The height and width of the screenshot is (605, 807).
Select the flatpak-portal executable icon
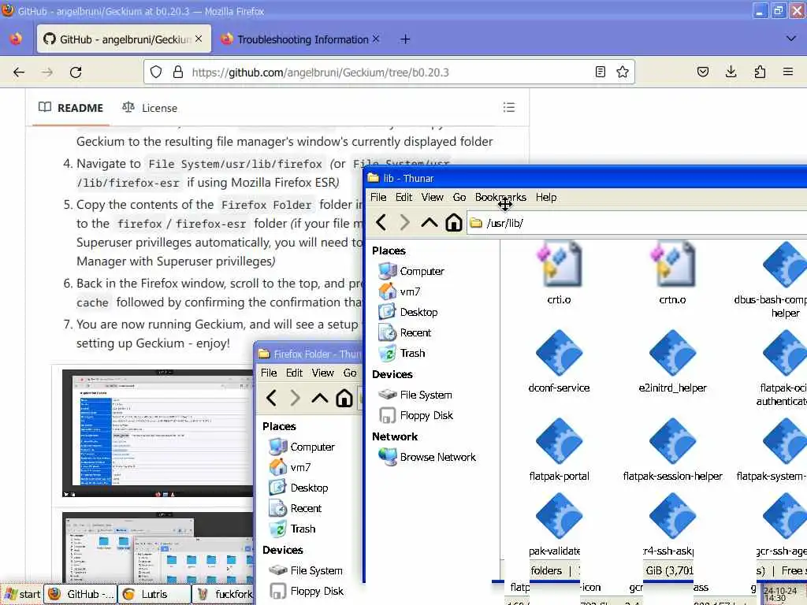(559, 442)
